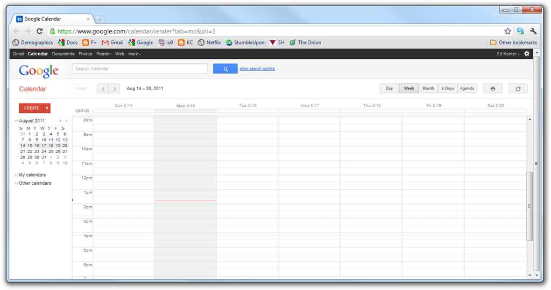Bookmark this page with the star icon
551x290 pixels.
pyautogui.click(x=507, y=31)
